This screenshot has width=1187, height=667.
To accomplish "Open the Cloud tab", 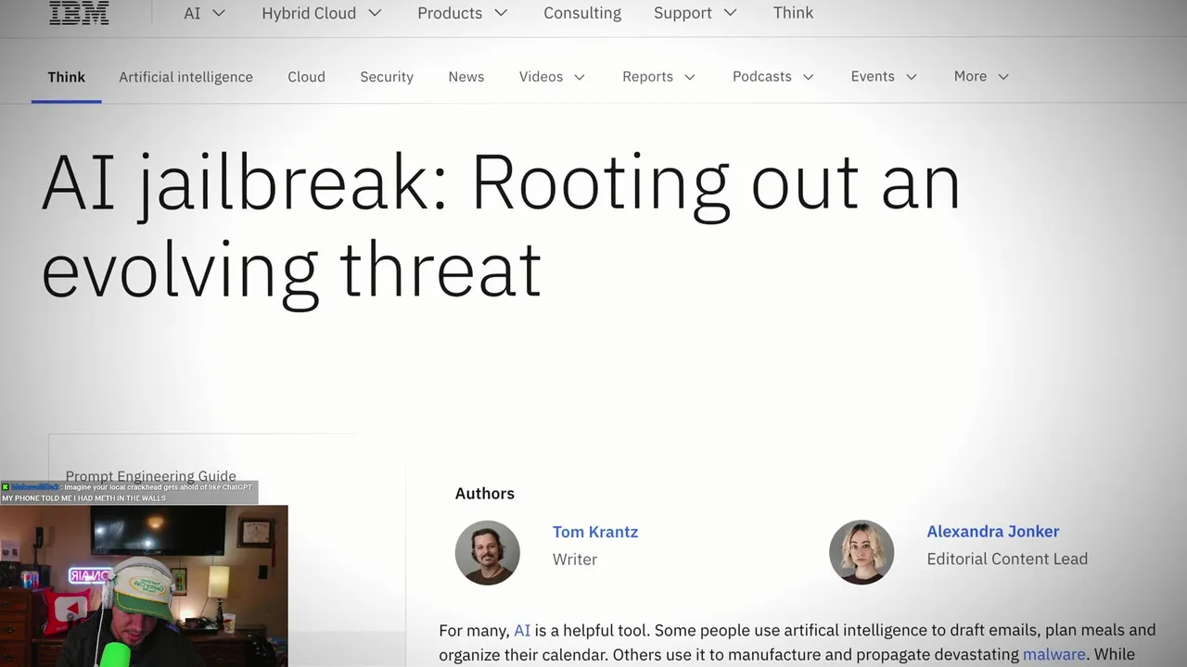I will pyautogui.click(x=306, y=77).
